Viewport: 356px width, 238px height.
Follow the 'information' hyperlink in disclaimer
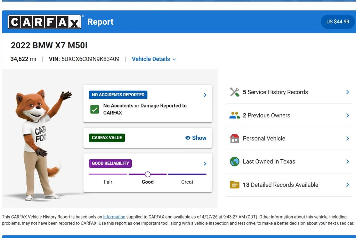(114, 217)
